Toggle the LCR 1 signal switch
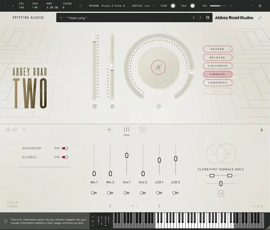This screenshot has width=270, height=230. pos(159,193)
